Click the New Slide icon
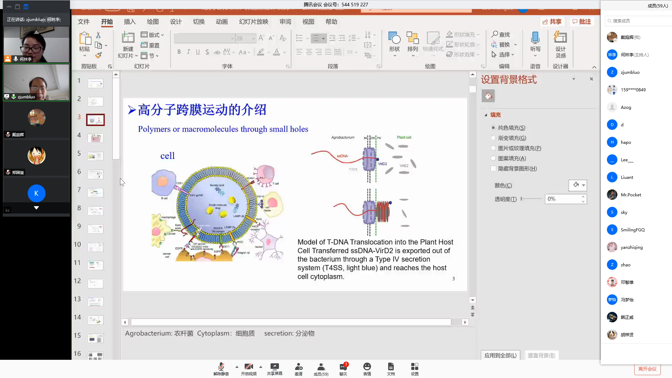The image size is (672, 378). [128, 38]
